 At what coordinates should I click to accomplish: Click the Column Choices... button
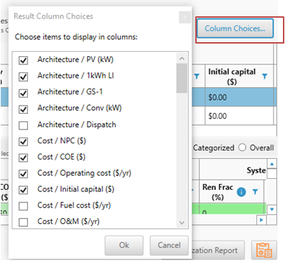[x=235, y=28]
